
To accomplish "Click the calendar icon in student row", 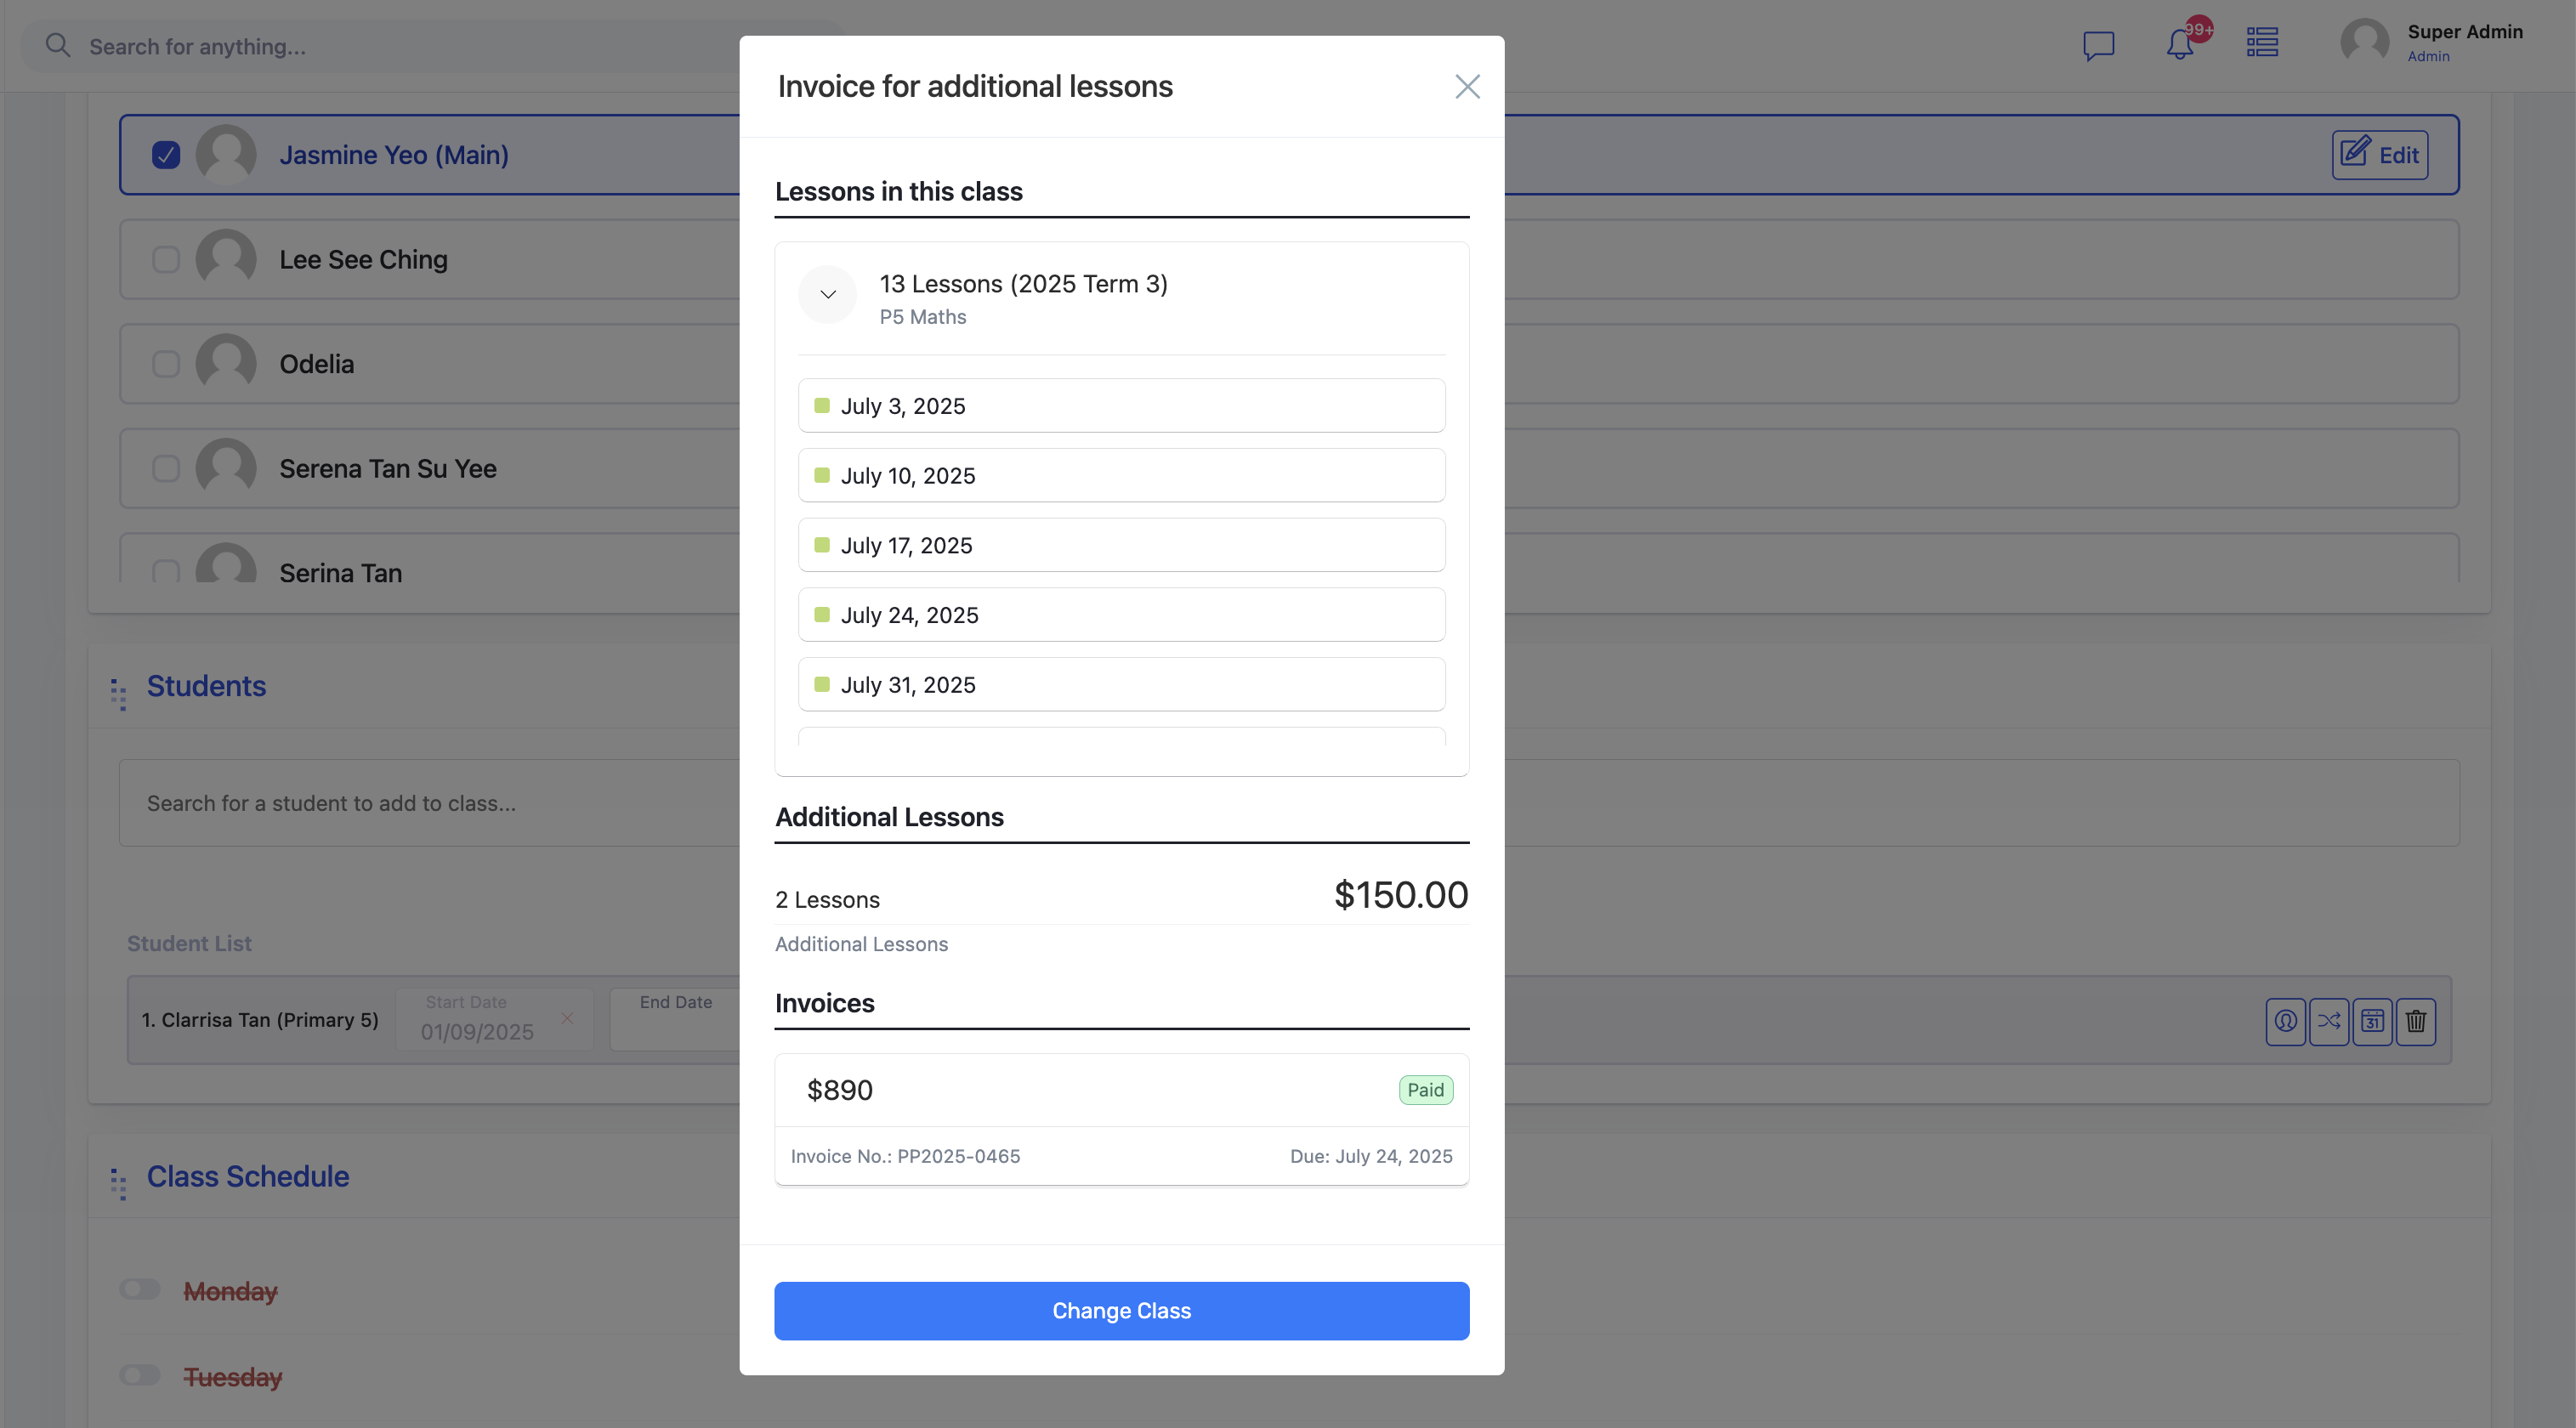I will coord(2372,1021).
